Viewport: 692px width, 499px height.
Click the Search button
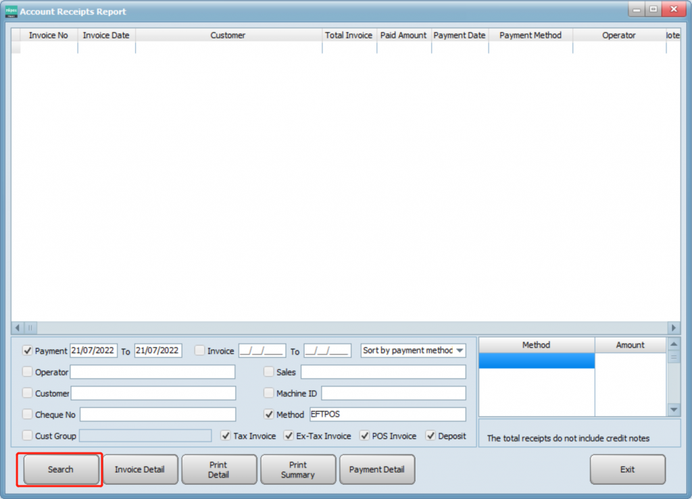point(60,469)
